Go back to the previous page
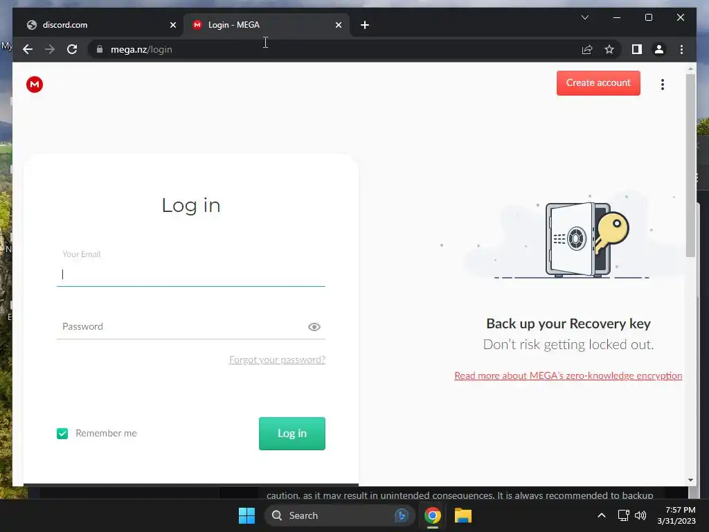 point(28,49)
